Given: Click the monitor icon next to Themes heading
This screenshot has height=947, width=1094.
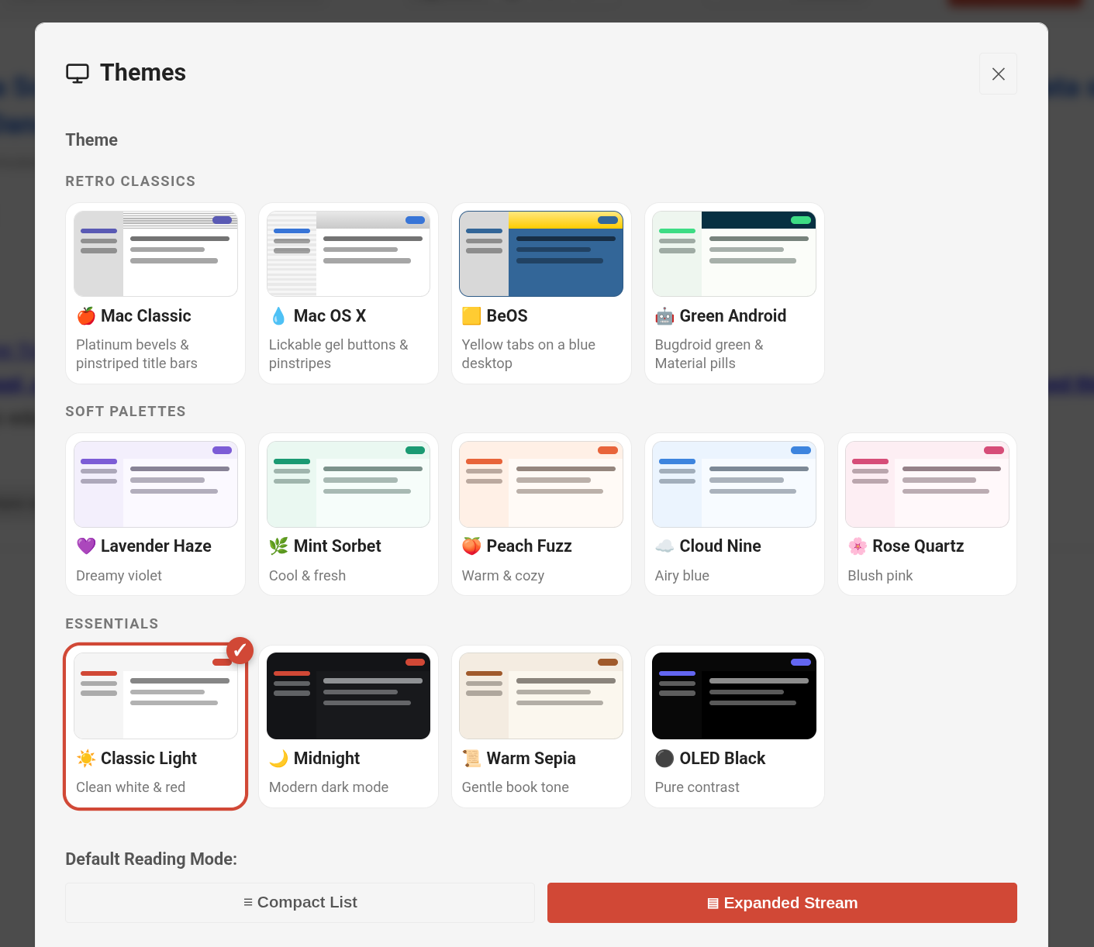Looking at the screenshot, I should click(78, 74).
